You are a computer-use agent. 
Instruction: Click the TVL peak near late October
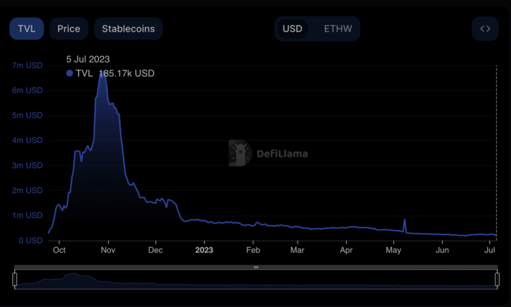pyautogui.click(x=100, y=73)
